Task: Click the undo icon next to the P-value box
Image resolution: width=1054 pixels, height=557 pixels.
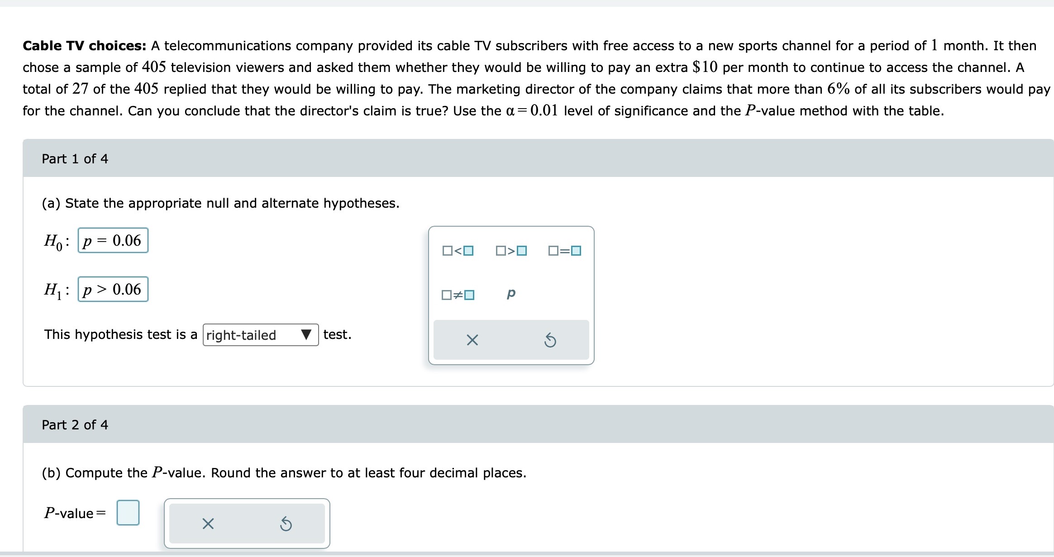Action: (286, 524)
